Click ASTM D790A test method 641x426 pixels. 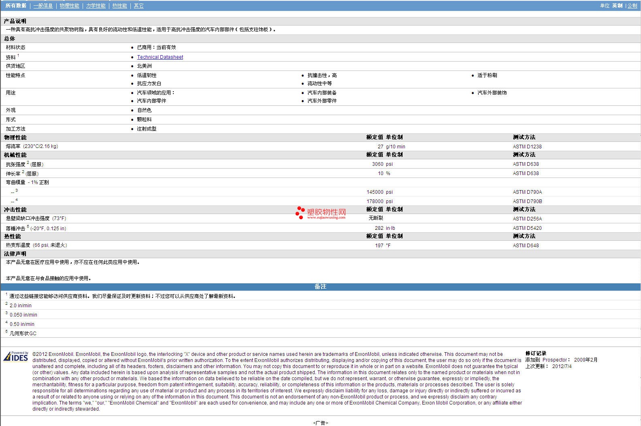[x=527, y=192]
